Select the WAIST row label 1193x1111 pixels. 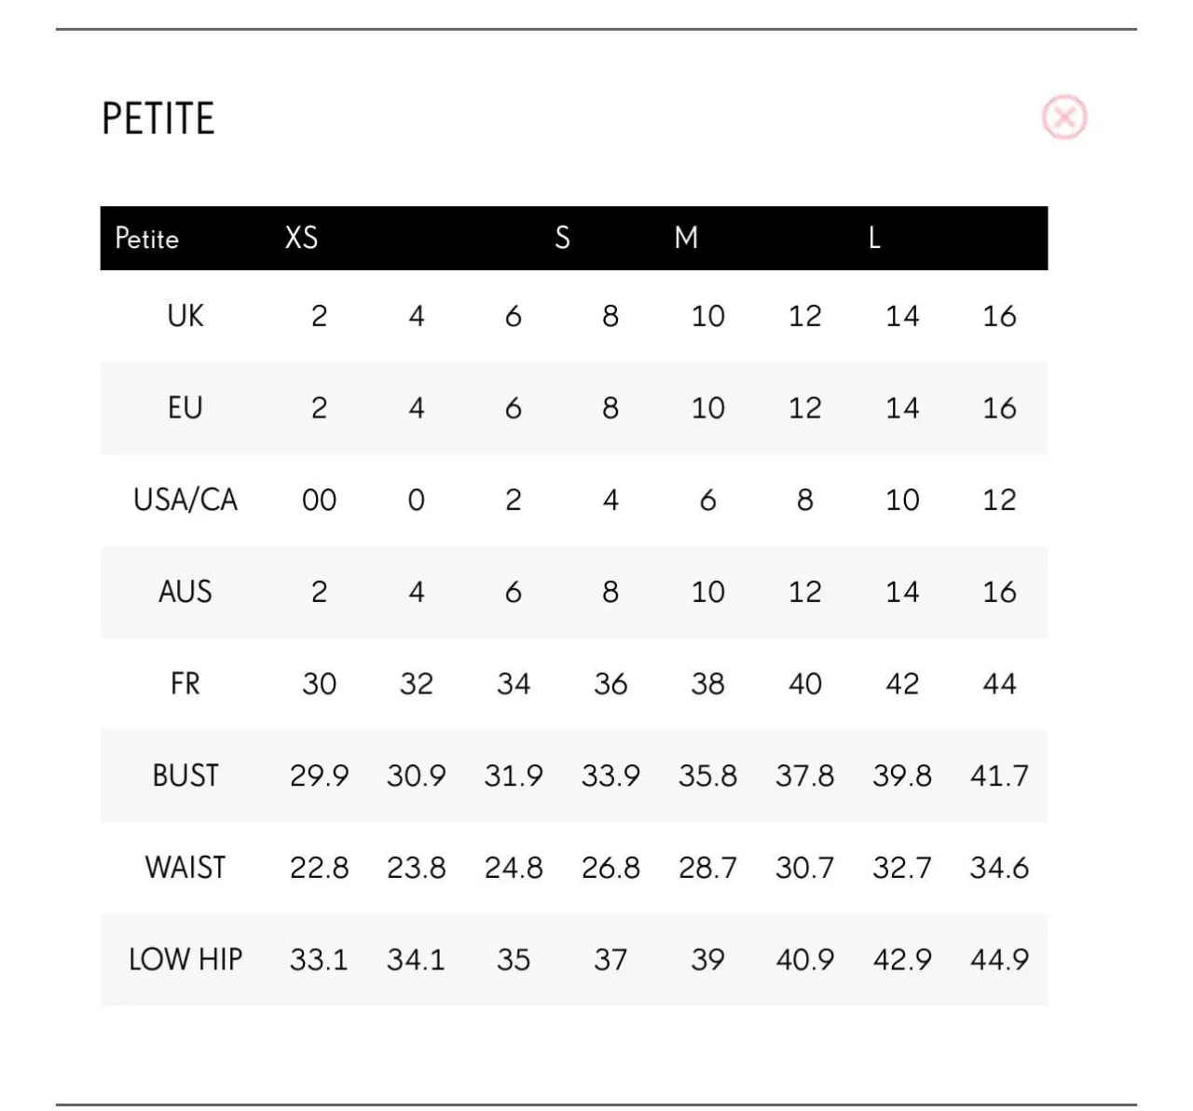[185, 868]
